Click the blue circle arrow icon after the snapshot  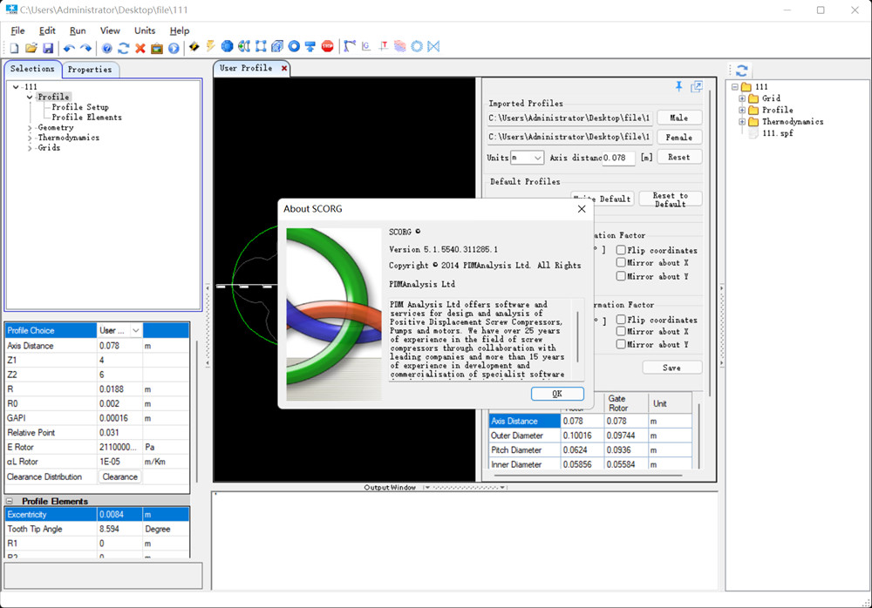(174, 49)
